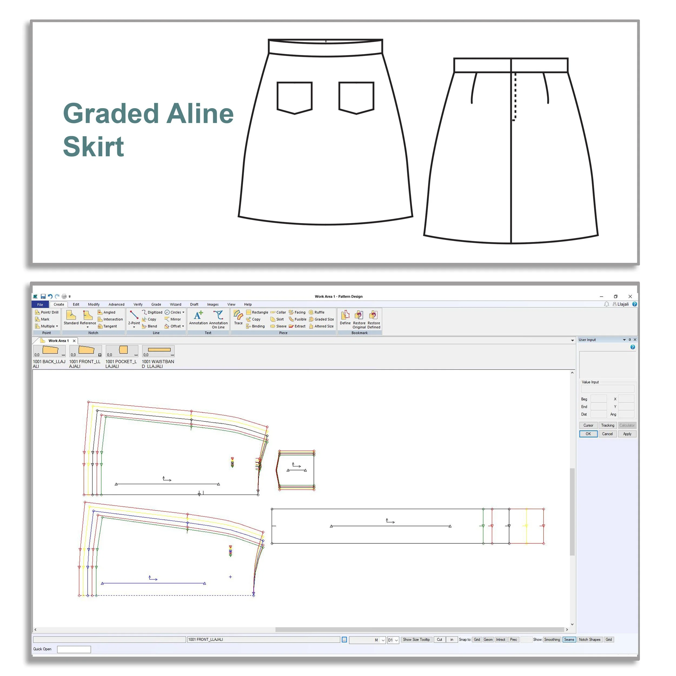This screenshot has height=676, width=676.
Task: Activate the Trace piece tool
Action: coord(238,318)
